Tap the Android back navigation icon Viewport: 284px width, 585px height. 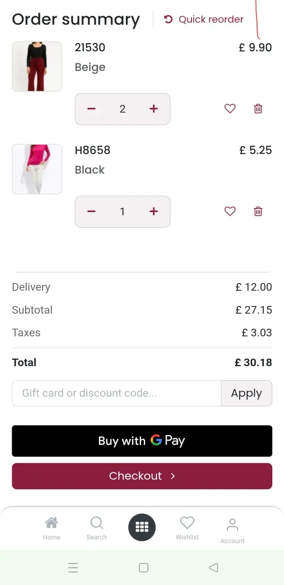213,567
